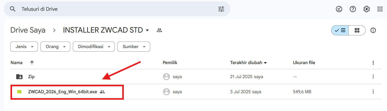Open the Sumber filter dropdown
This screenshot has height=111, width=387.
pyautogui.click(x=134, y=47)
